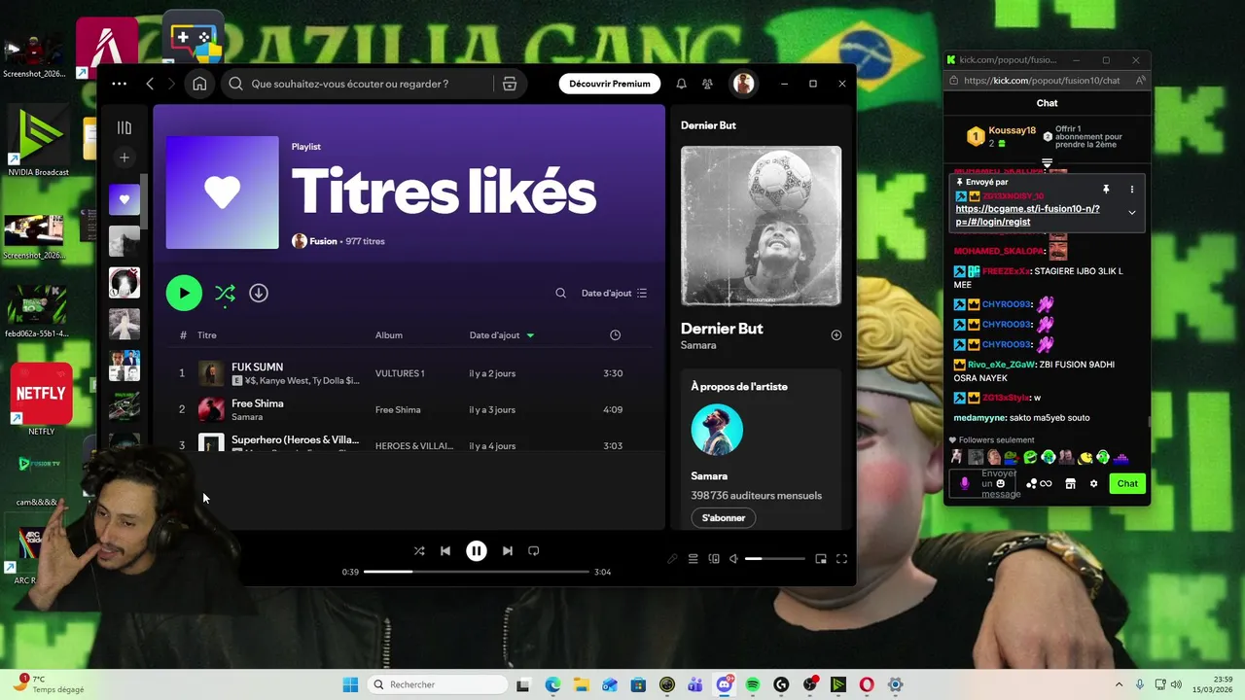Click Fusion profile link under playlist title
Screen dimensions: 1245x700
point(323,241)
